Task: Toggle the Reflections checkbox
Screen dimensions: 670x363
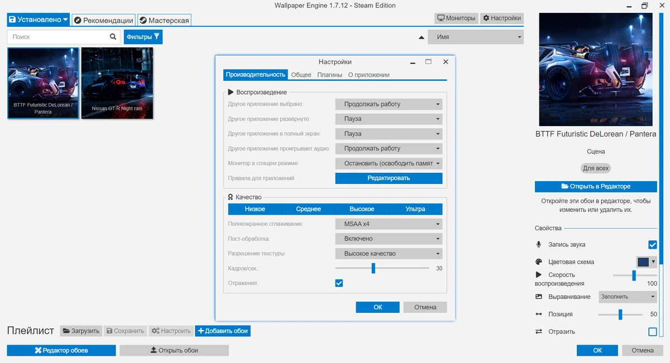Action: coord(339,283)
